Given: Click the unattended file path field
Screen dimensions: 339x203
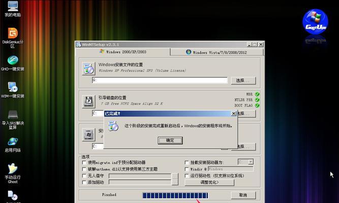Looking at the screenshot, I should coord(140,176).
